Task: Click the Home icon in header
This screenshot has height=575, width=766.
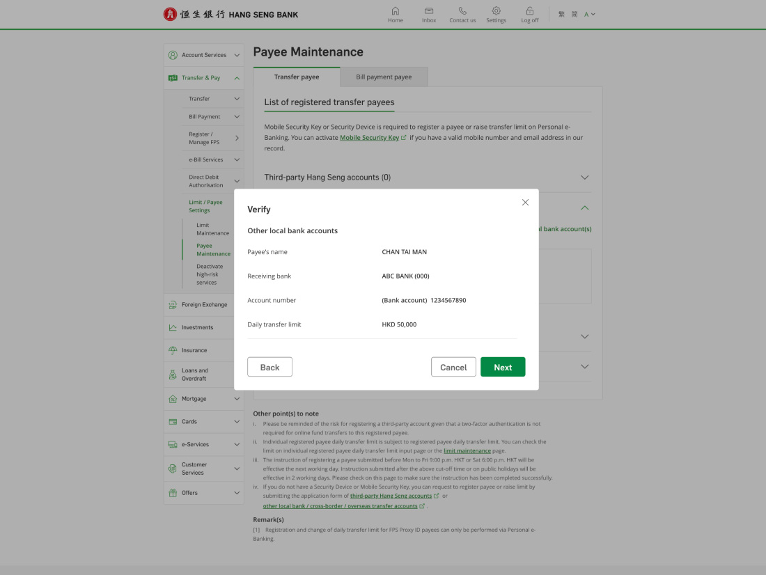Action: [x=395, y=11]
